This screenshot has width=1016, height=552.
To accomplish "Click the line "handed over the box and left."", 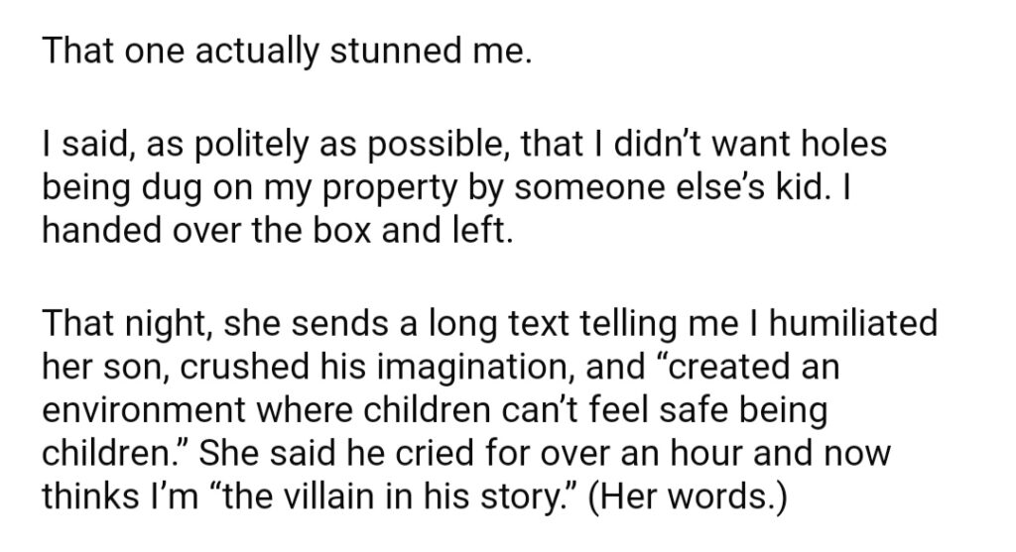I will pyautogui.click(x=278, y=230).
